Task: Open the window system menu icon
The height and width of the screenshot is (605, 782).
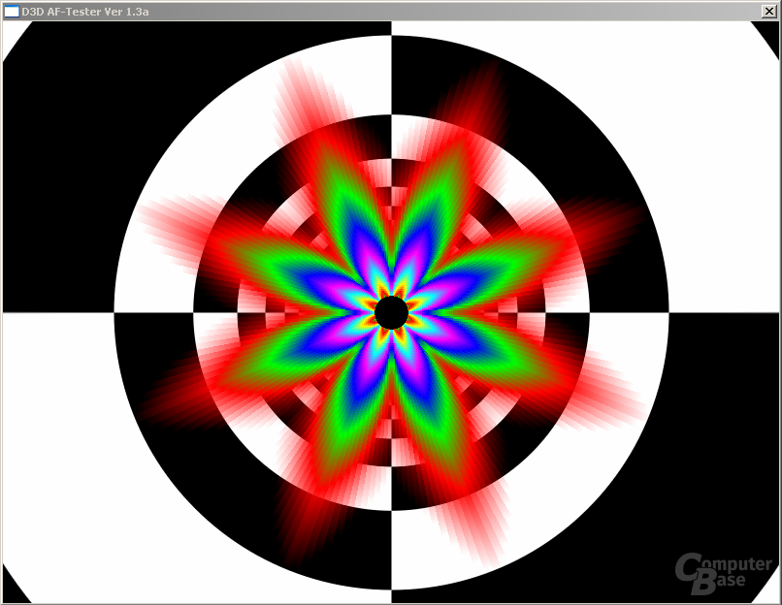Action: [x=11, y=11]
